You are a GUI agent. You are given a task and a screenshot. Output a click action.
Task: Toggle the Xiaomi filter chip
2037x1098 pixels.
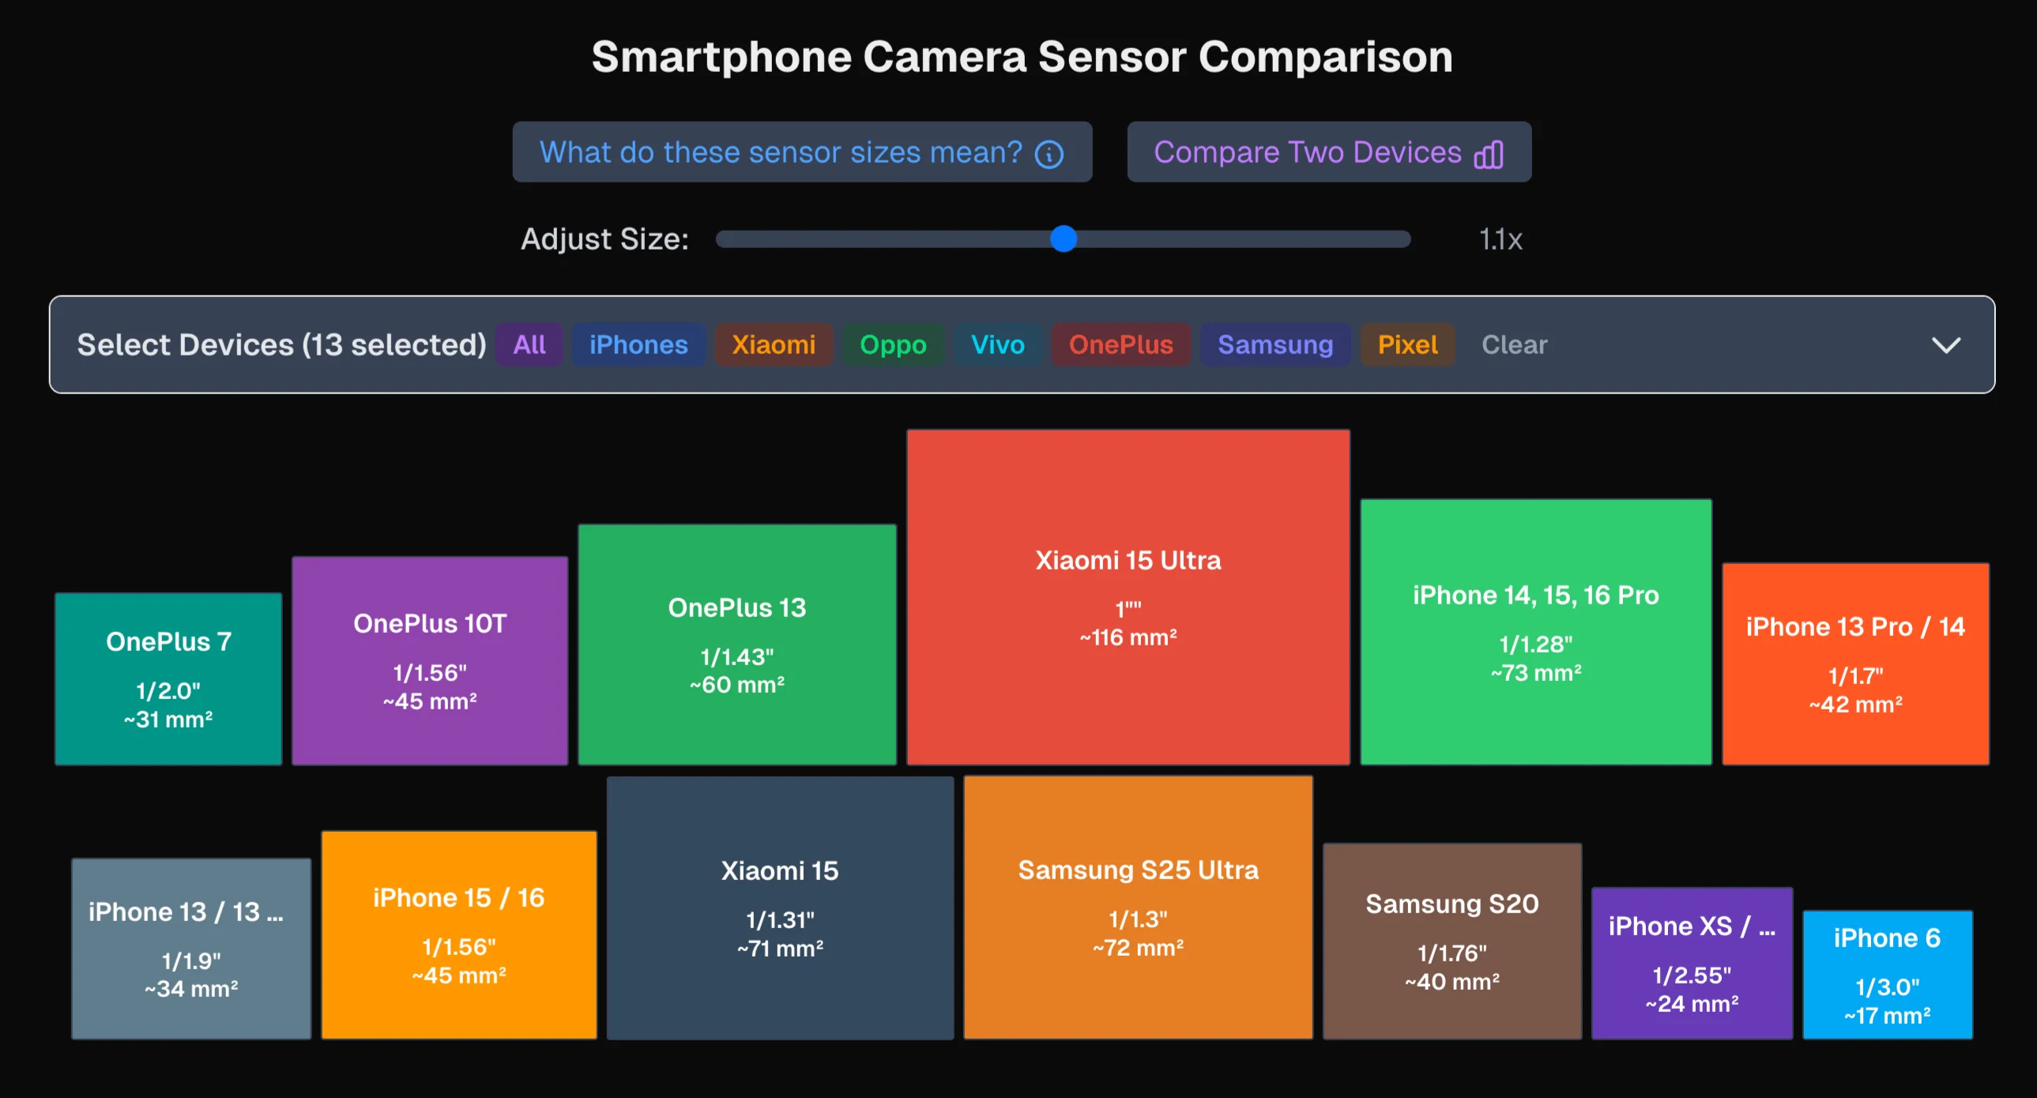[x=774, y=344]
